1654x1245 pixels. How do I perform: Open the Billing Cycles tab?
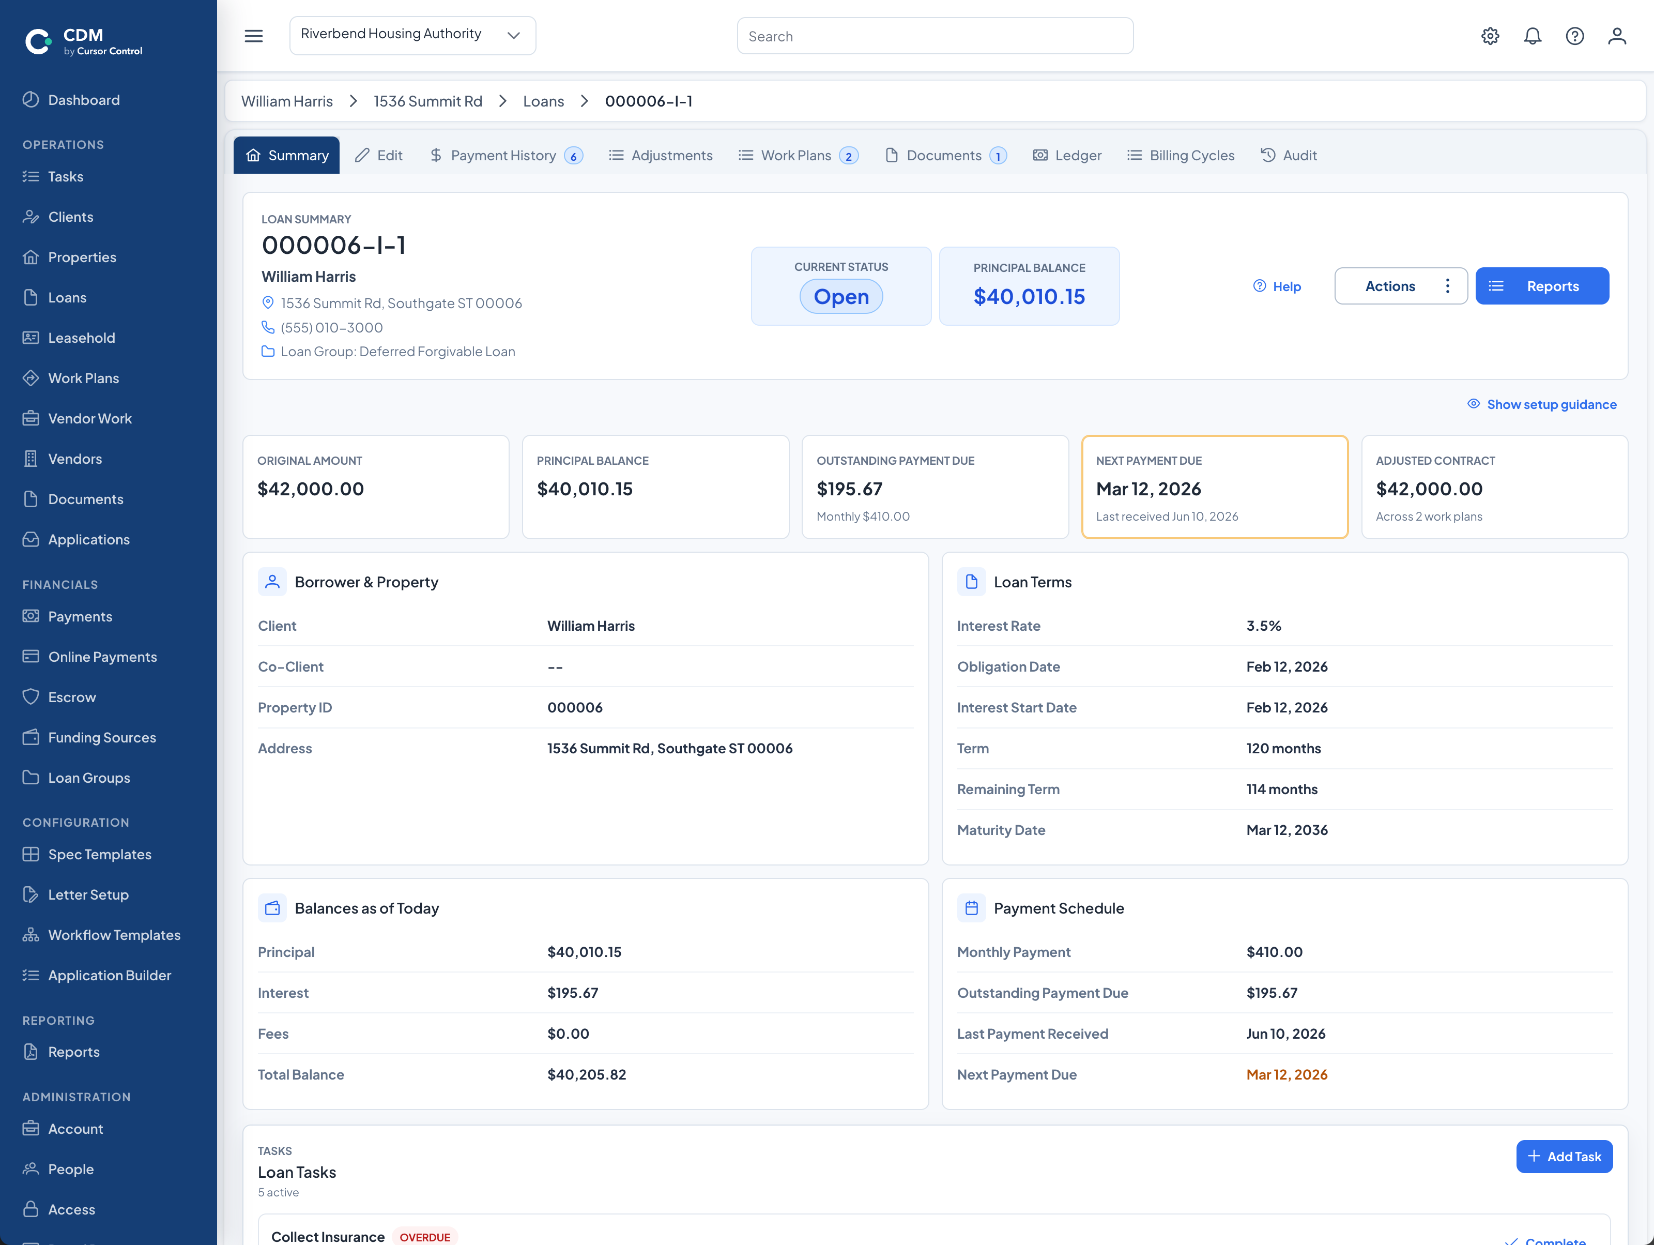1181,155
